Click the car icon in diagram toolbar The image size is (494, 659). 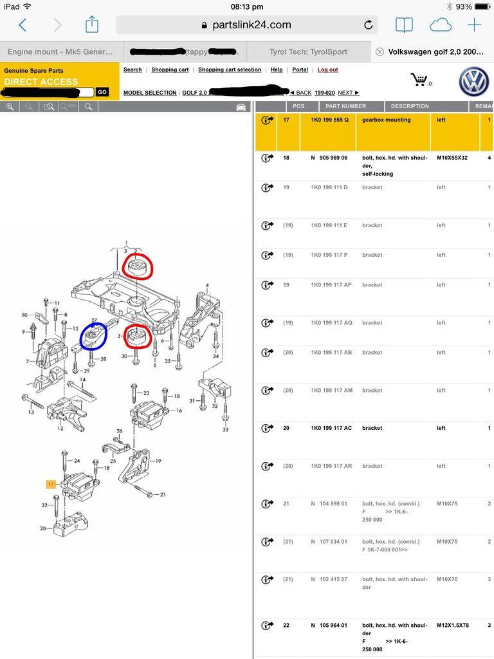pos(241,107)
